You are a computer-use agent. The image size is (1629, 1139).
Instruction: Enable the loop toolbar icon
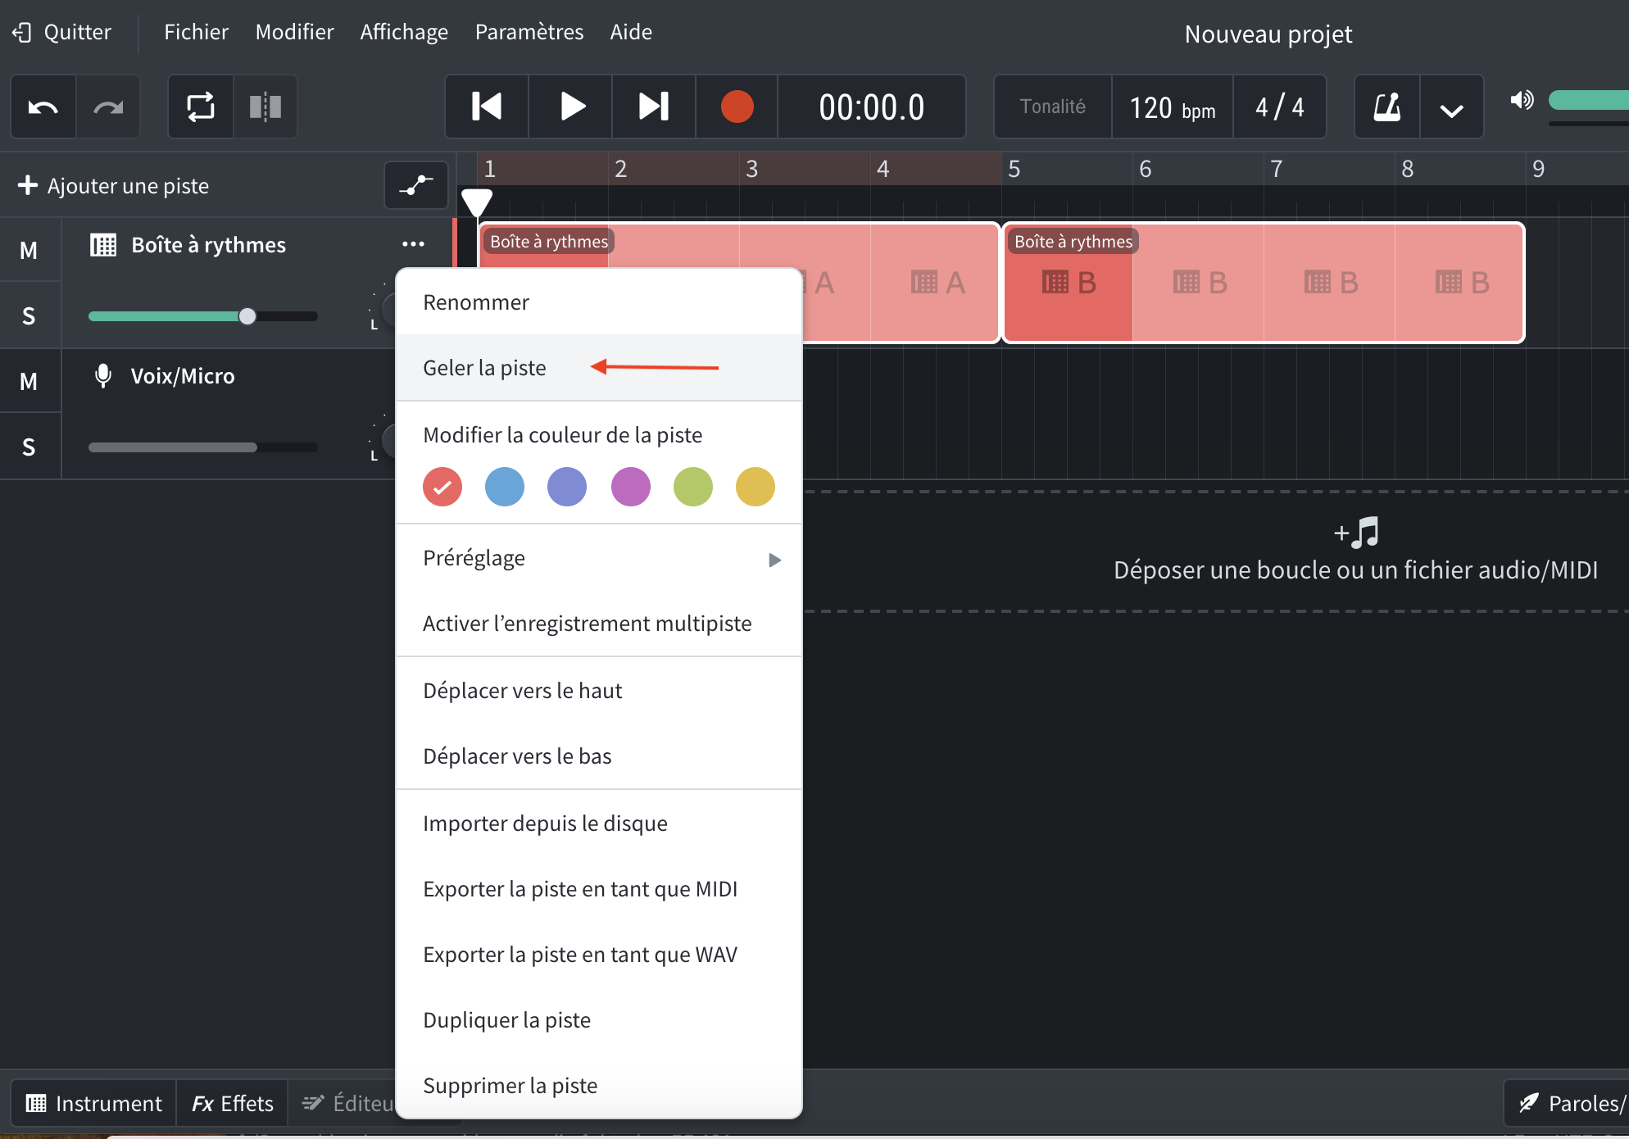(199, 107)
